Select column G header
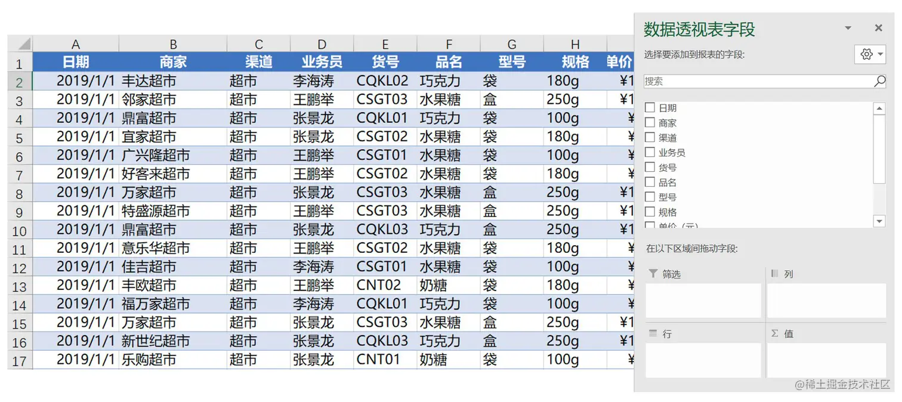Viewport: 902px width, 402px height. pos(512,44)
